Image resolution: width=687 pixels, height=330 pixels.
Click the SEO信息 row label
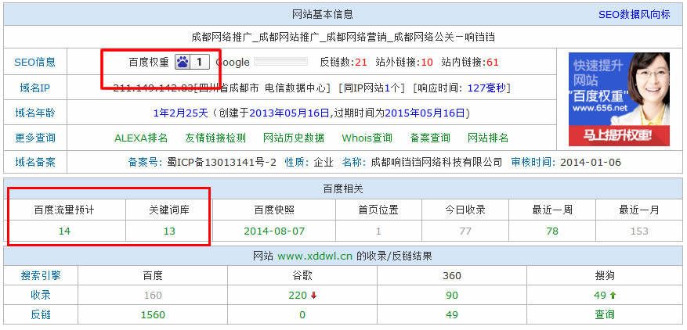(35, 62)
